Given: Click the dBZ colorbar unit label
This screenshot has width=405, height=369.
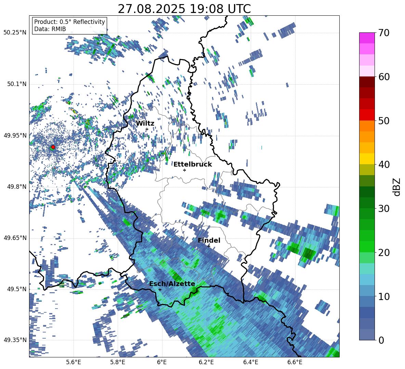Looking at the screenshot, I should (x=397, y=187).
